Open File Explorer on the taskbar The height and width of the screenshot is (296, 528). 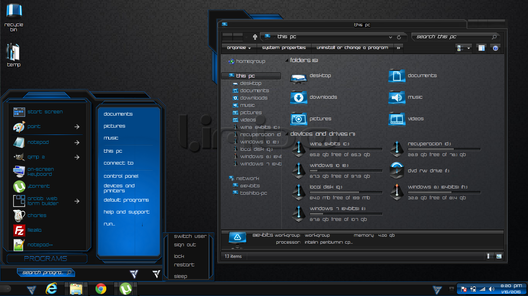(76, 289)
